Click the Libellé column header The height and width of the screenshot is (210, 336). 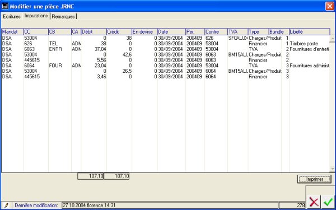(x=310, y=32)
